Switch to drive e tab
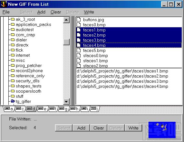The width and height of the screenshot is (184, 142). click(42, 109)
